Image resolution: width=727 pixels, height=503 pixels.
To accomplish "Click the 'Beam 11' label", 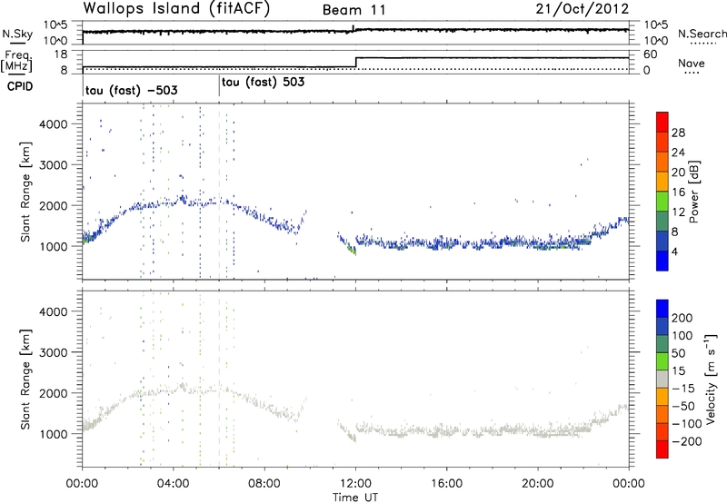I will 354,10.
